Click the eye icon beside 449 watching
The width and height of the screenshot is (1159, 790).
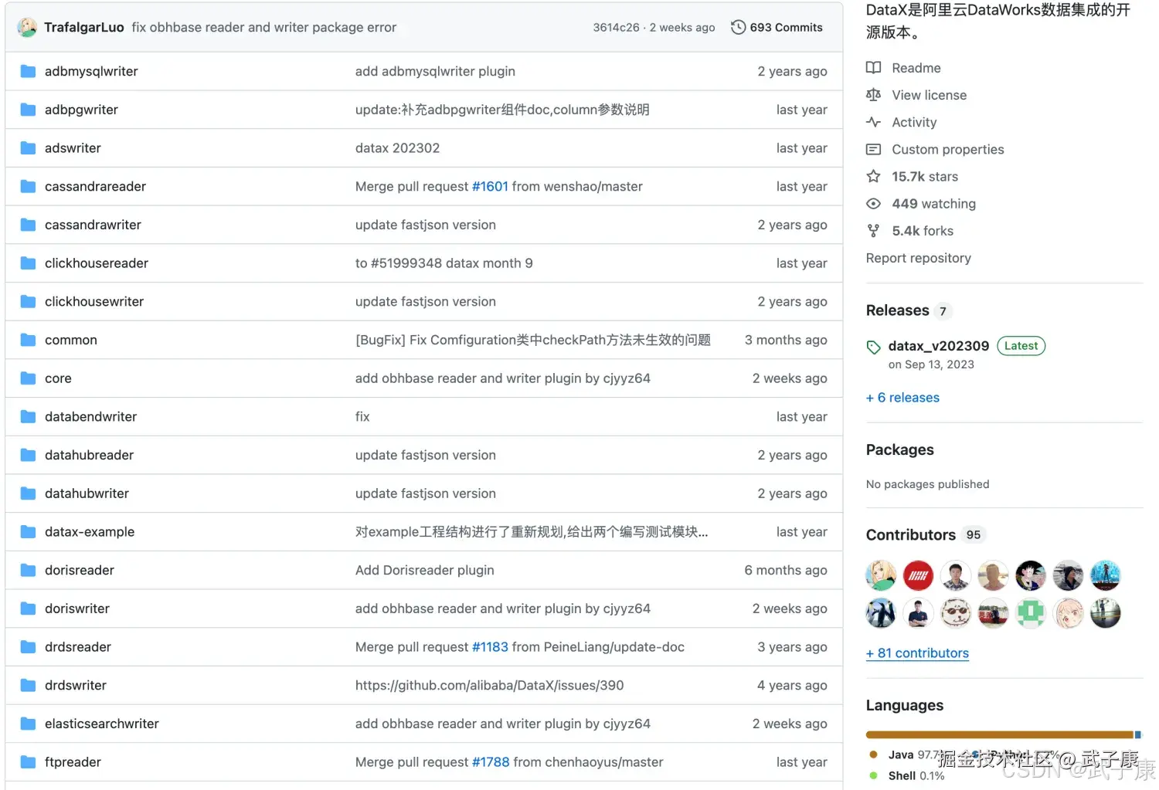click(x=873, y=204)
